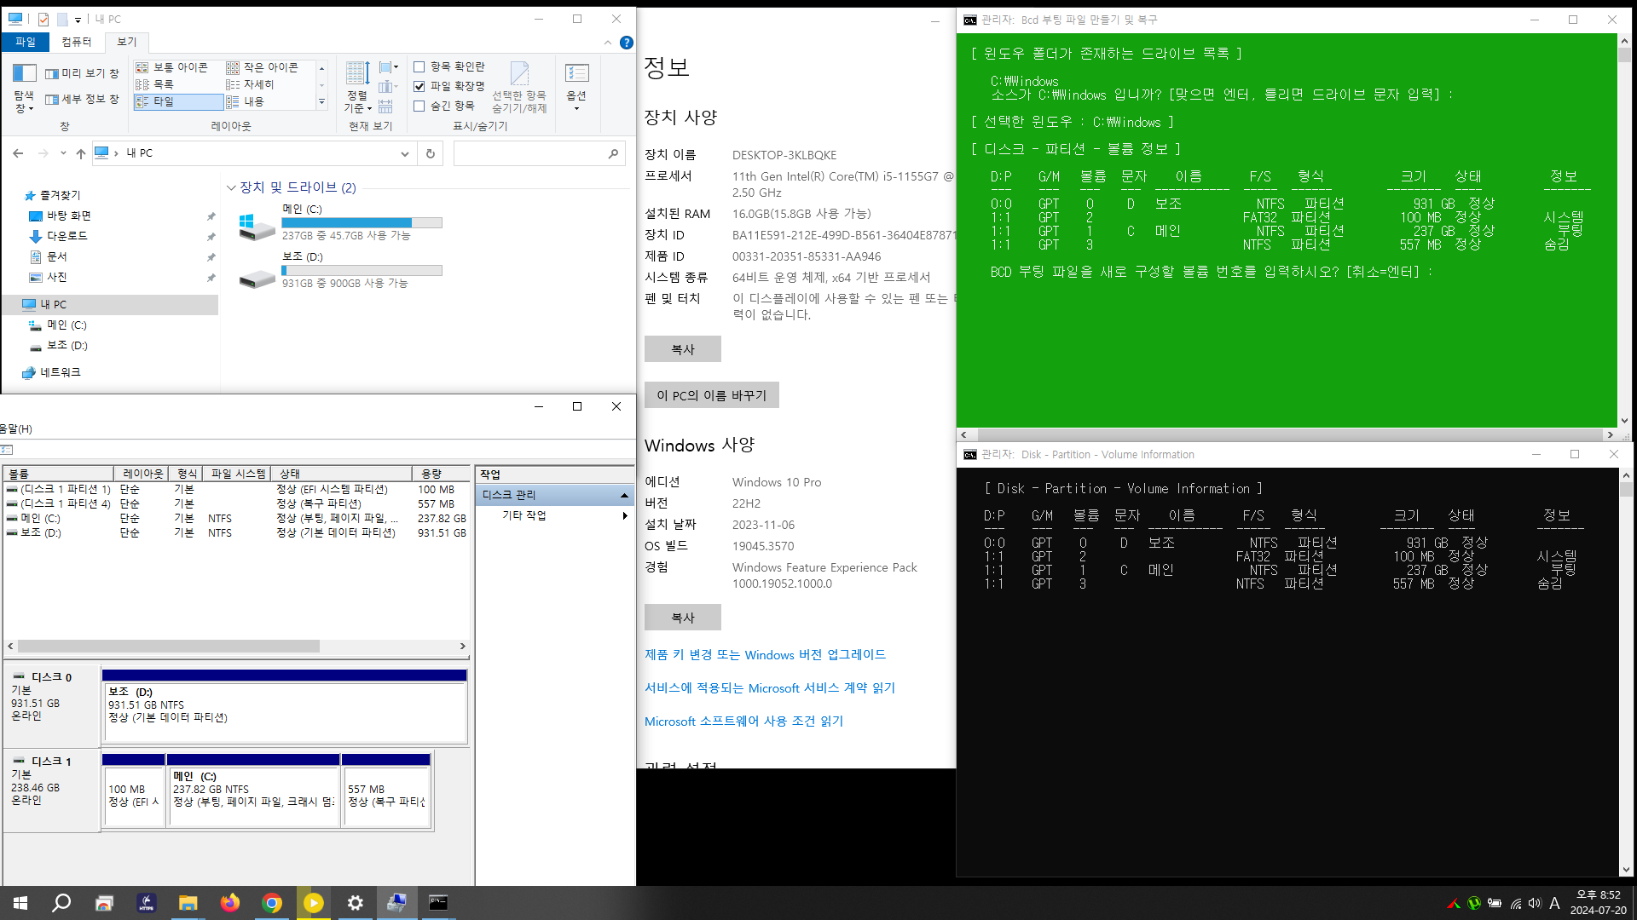Viewport: 1637px width, 920px height.
Task: Click the Explorer search input field
Action: point(529,153)
